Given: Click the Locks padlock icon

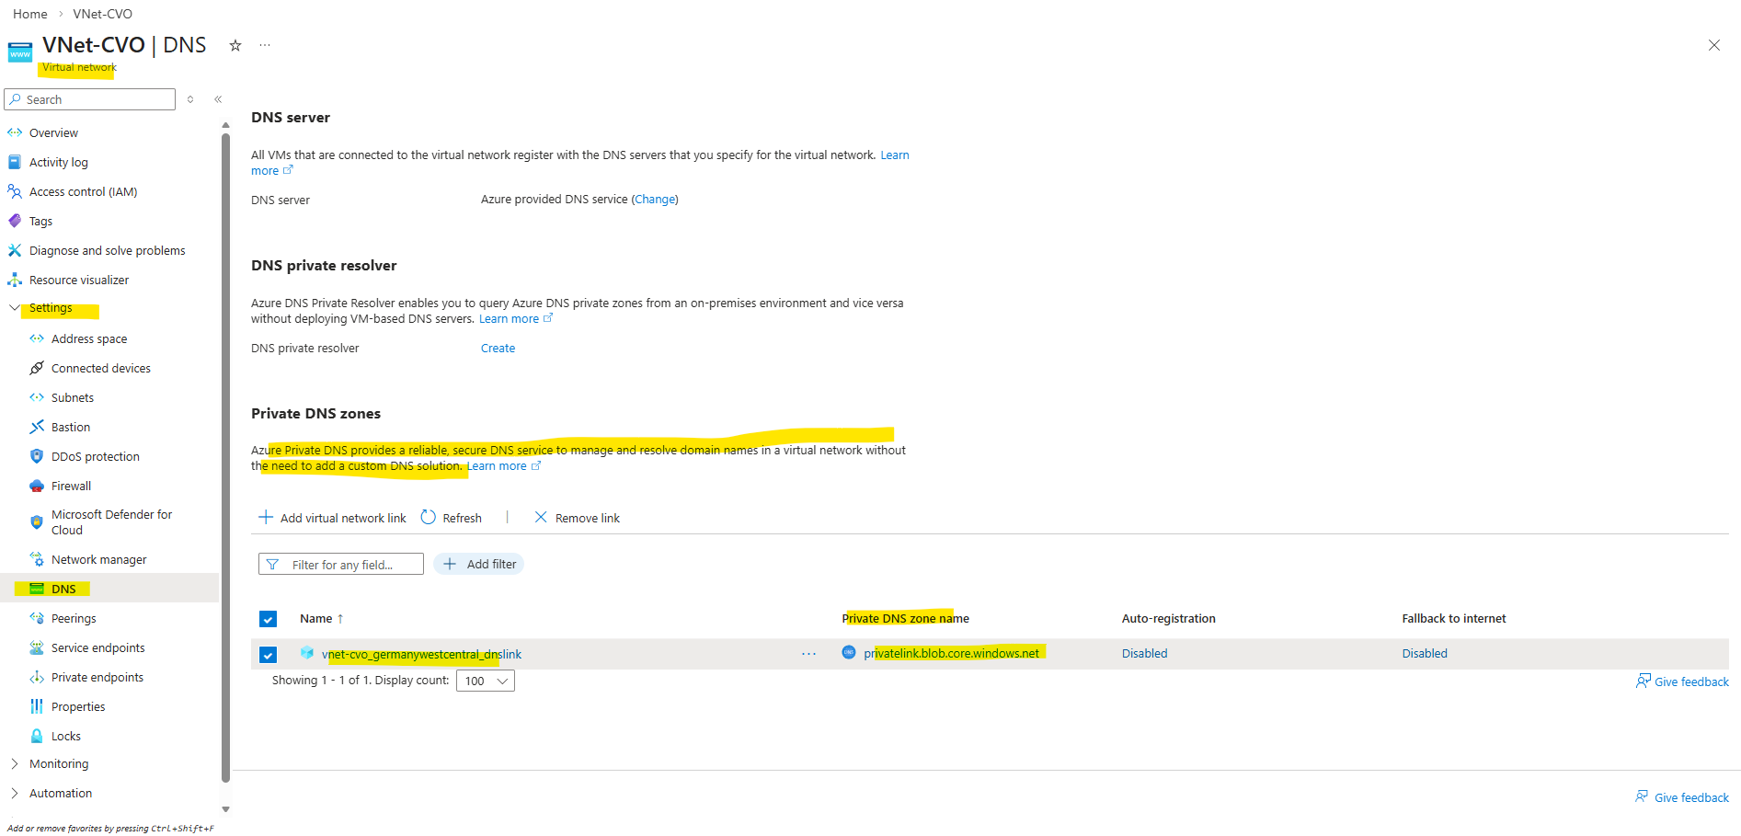Looking at the screenshot, I should point(37,736).
